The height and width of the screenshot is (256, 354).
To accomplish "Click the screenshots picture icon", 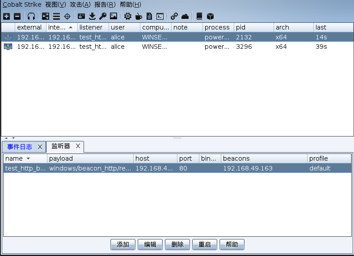I will click(114, 16).
